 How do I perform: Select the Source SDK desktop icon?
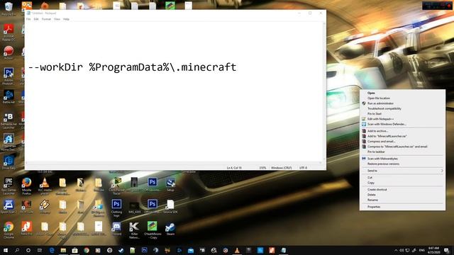click(x=170, y=206)
